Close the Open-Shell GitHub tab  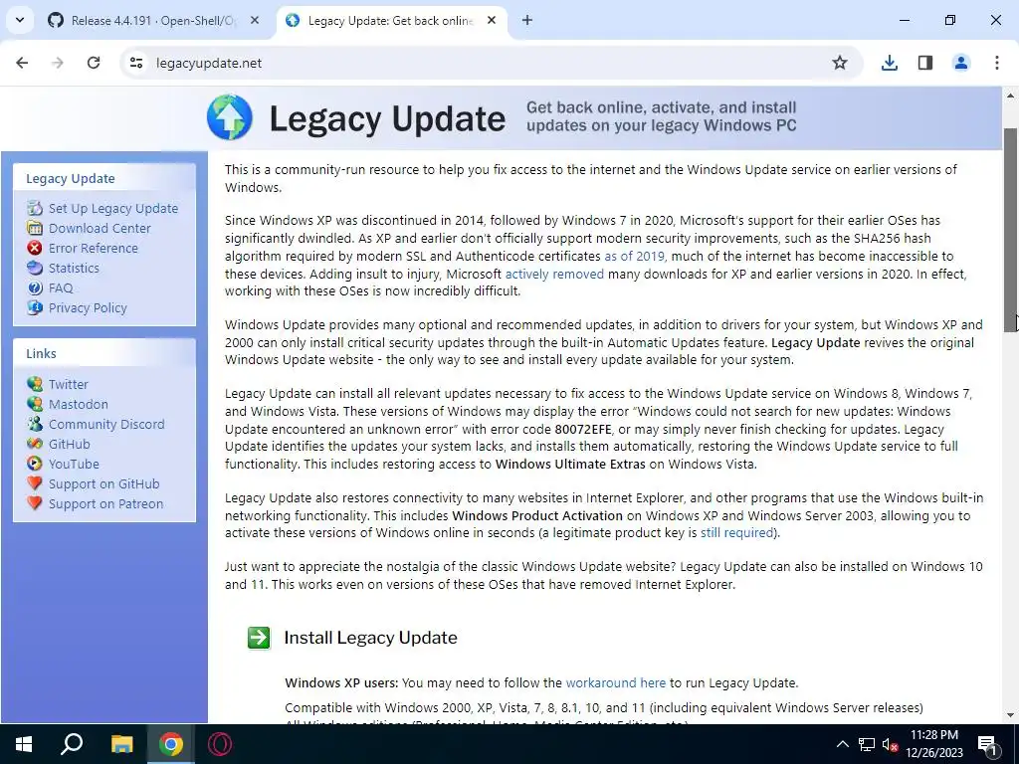point(255,20)
